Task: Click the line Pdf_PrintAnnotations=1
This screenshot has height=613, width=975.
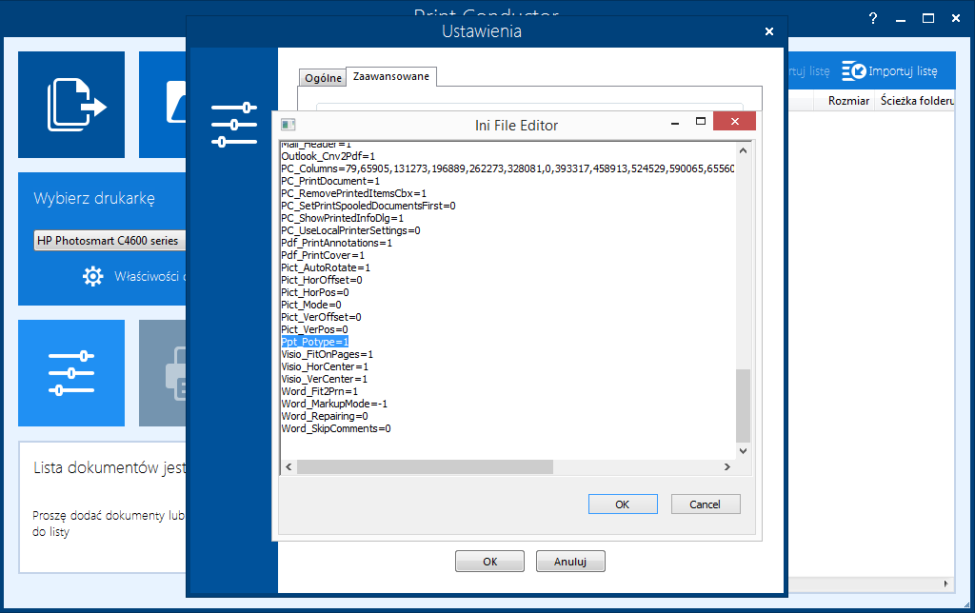Action: coord(336,243)
